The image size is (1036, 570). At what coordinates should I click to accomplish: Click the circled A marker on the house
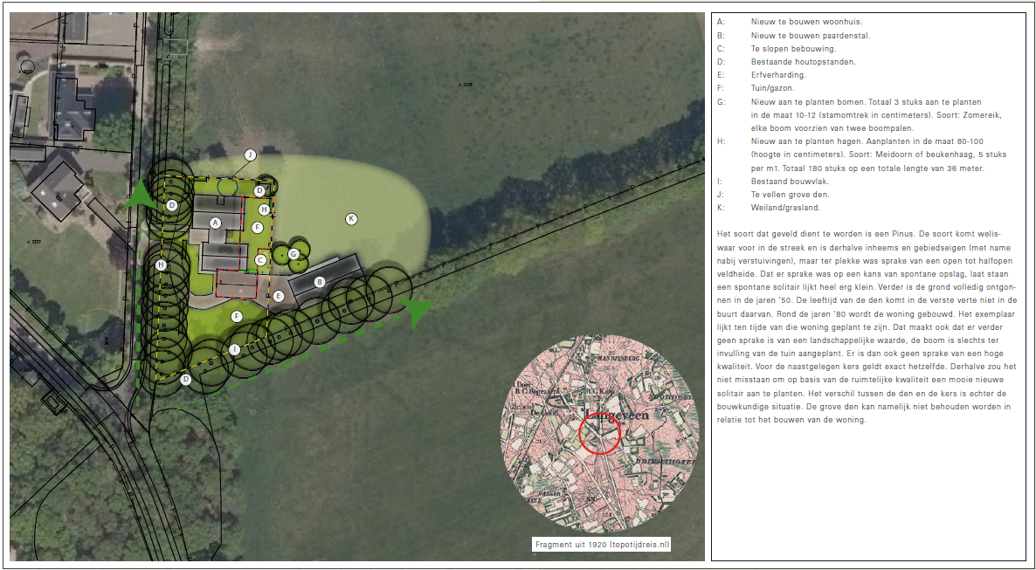pyautogui.click(x=215, y=223)
